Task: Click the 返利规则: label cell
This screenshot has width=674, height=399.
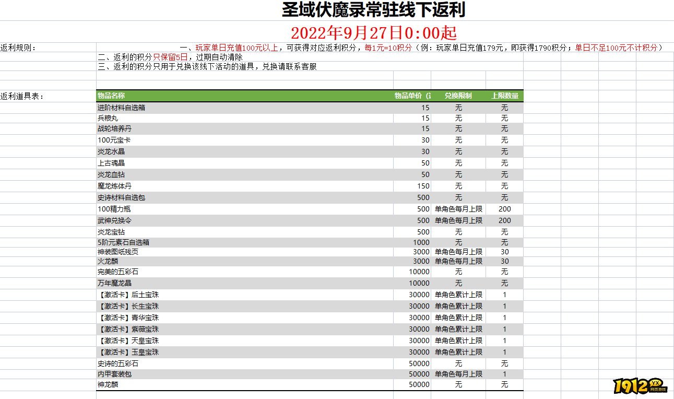Action: (18, 48)
